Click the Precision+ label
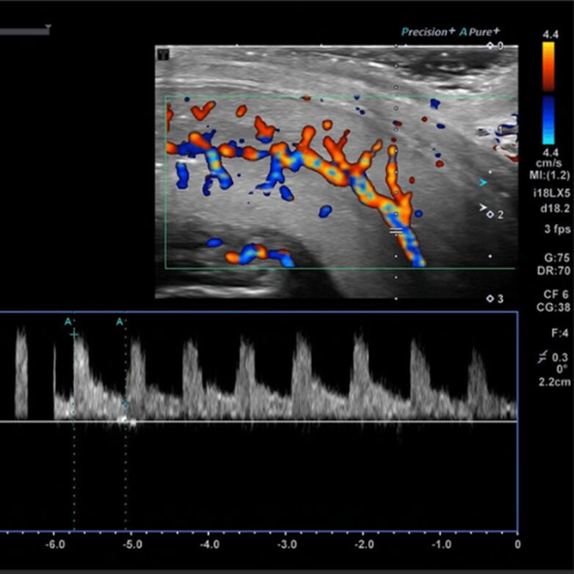This screenshot has height=574, width=574. pos(428,32)
